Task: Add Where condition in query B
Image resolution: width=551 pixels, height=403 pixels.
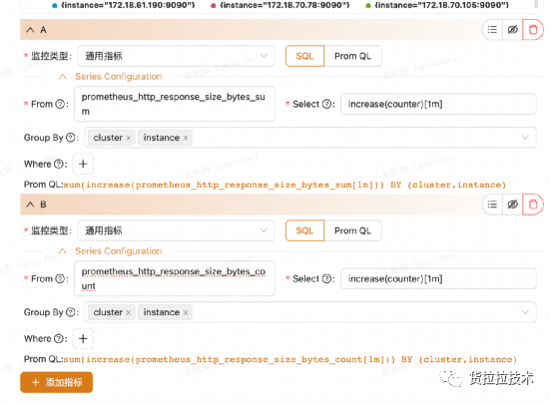Action: click(83, 338)
